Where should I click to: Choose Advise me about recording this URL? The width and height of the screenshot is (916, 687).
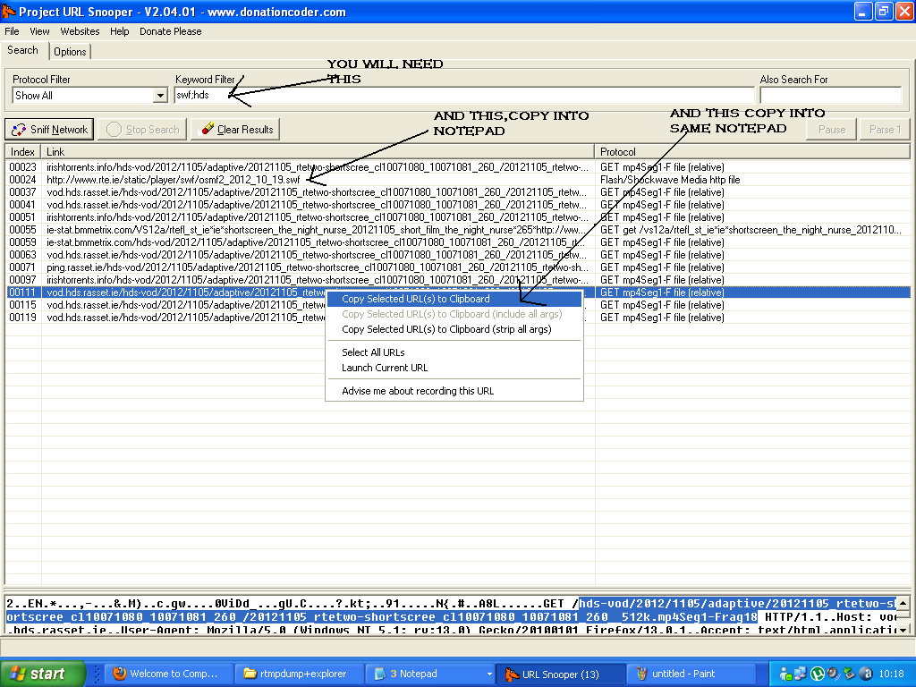pos(454,391)
